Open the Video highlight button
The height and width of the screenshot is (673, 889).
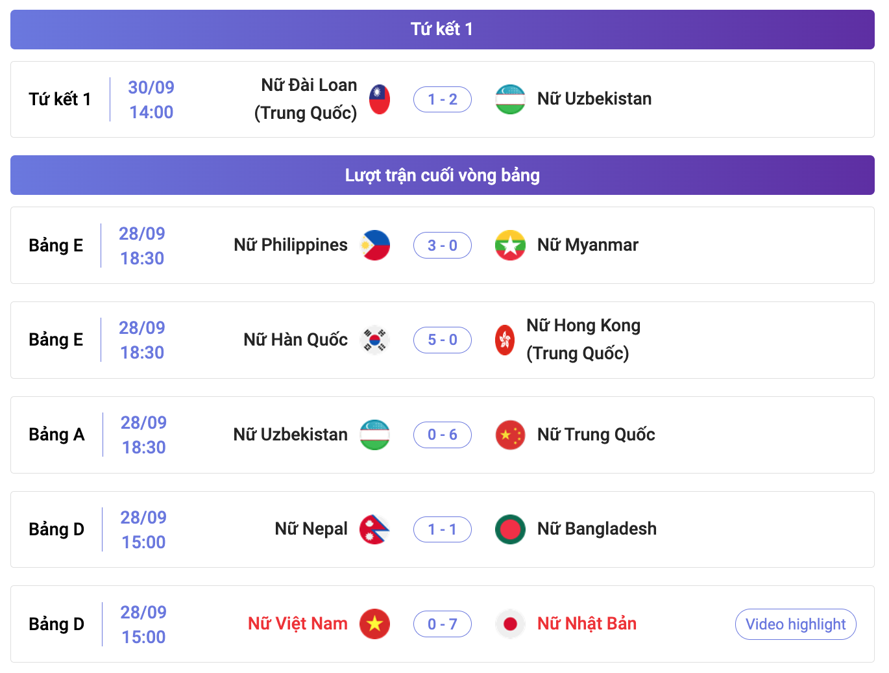796,624
